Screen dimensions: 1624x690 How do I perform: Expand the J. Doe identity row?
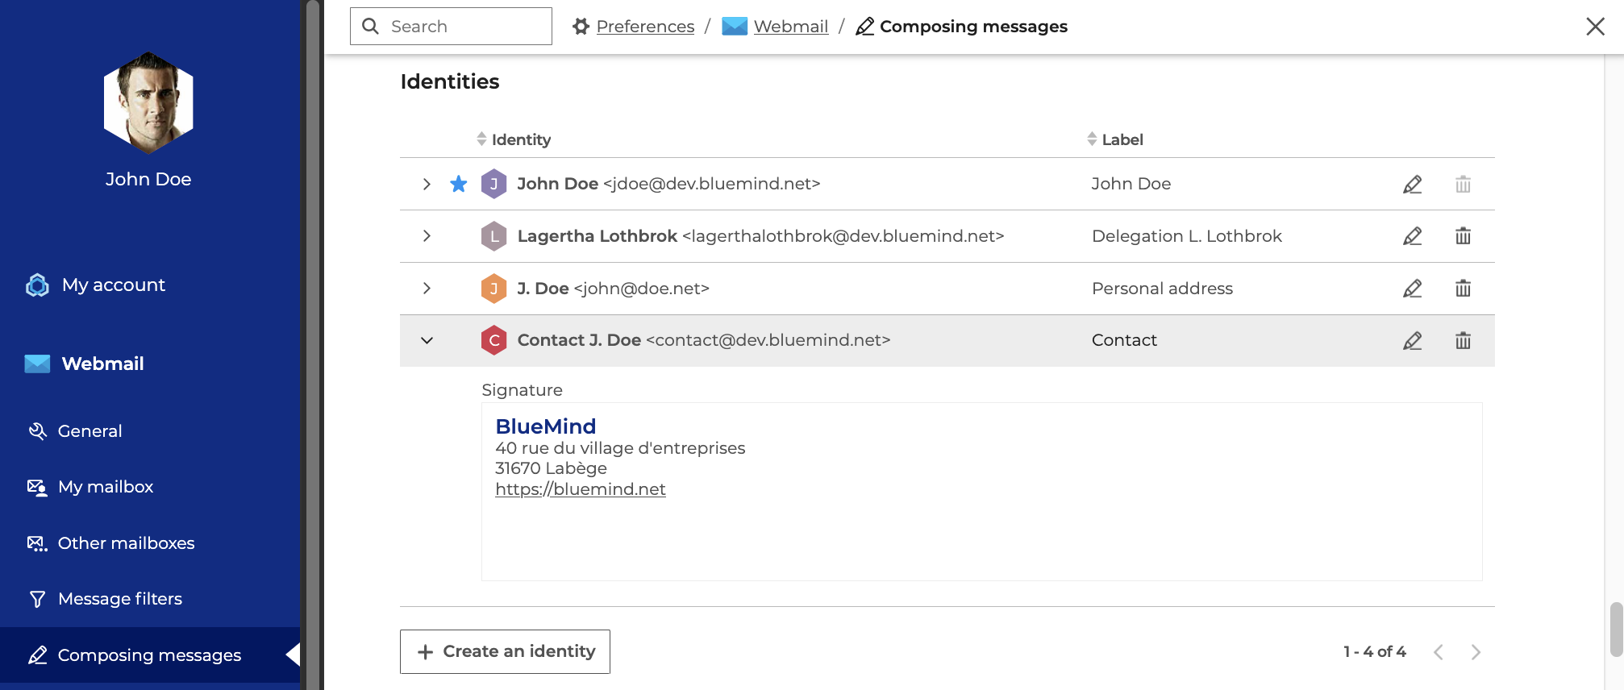[427, 289]
